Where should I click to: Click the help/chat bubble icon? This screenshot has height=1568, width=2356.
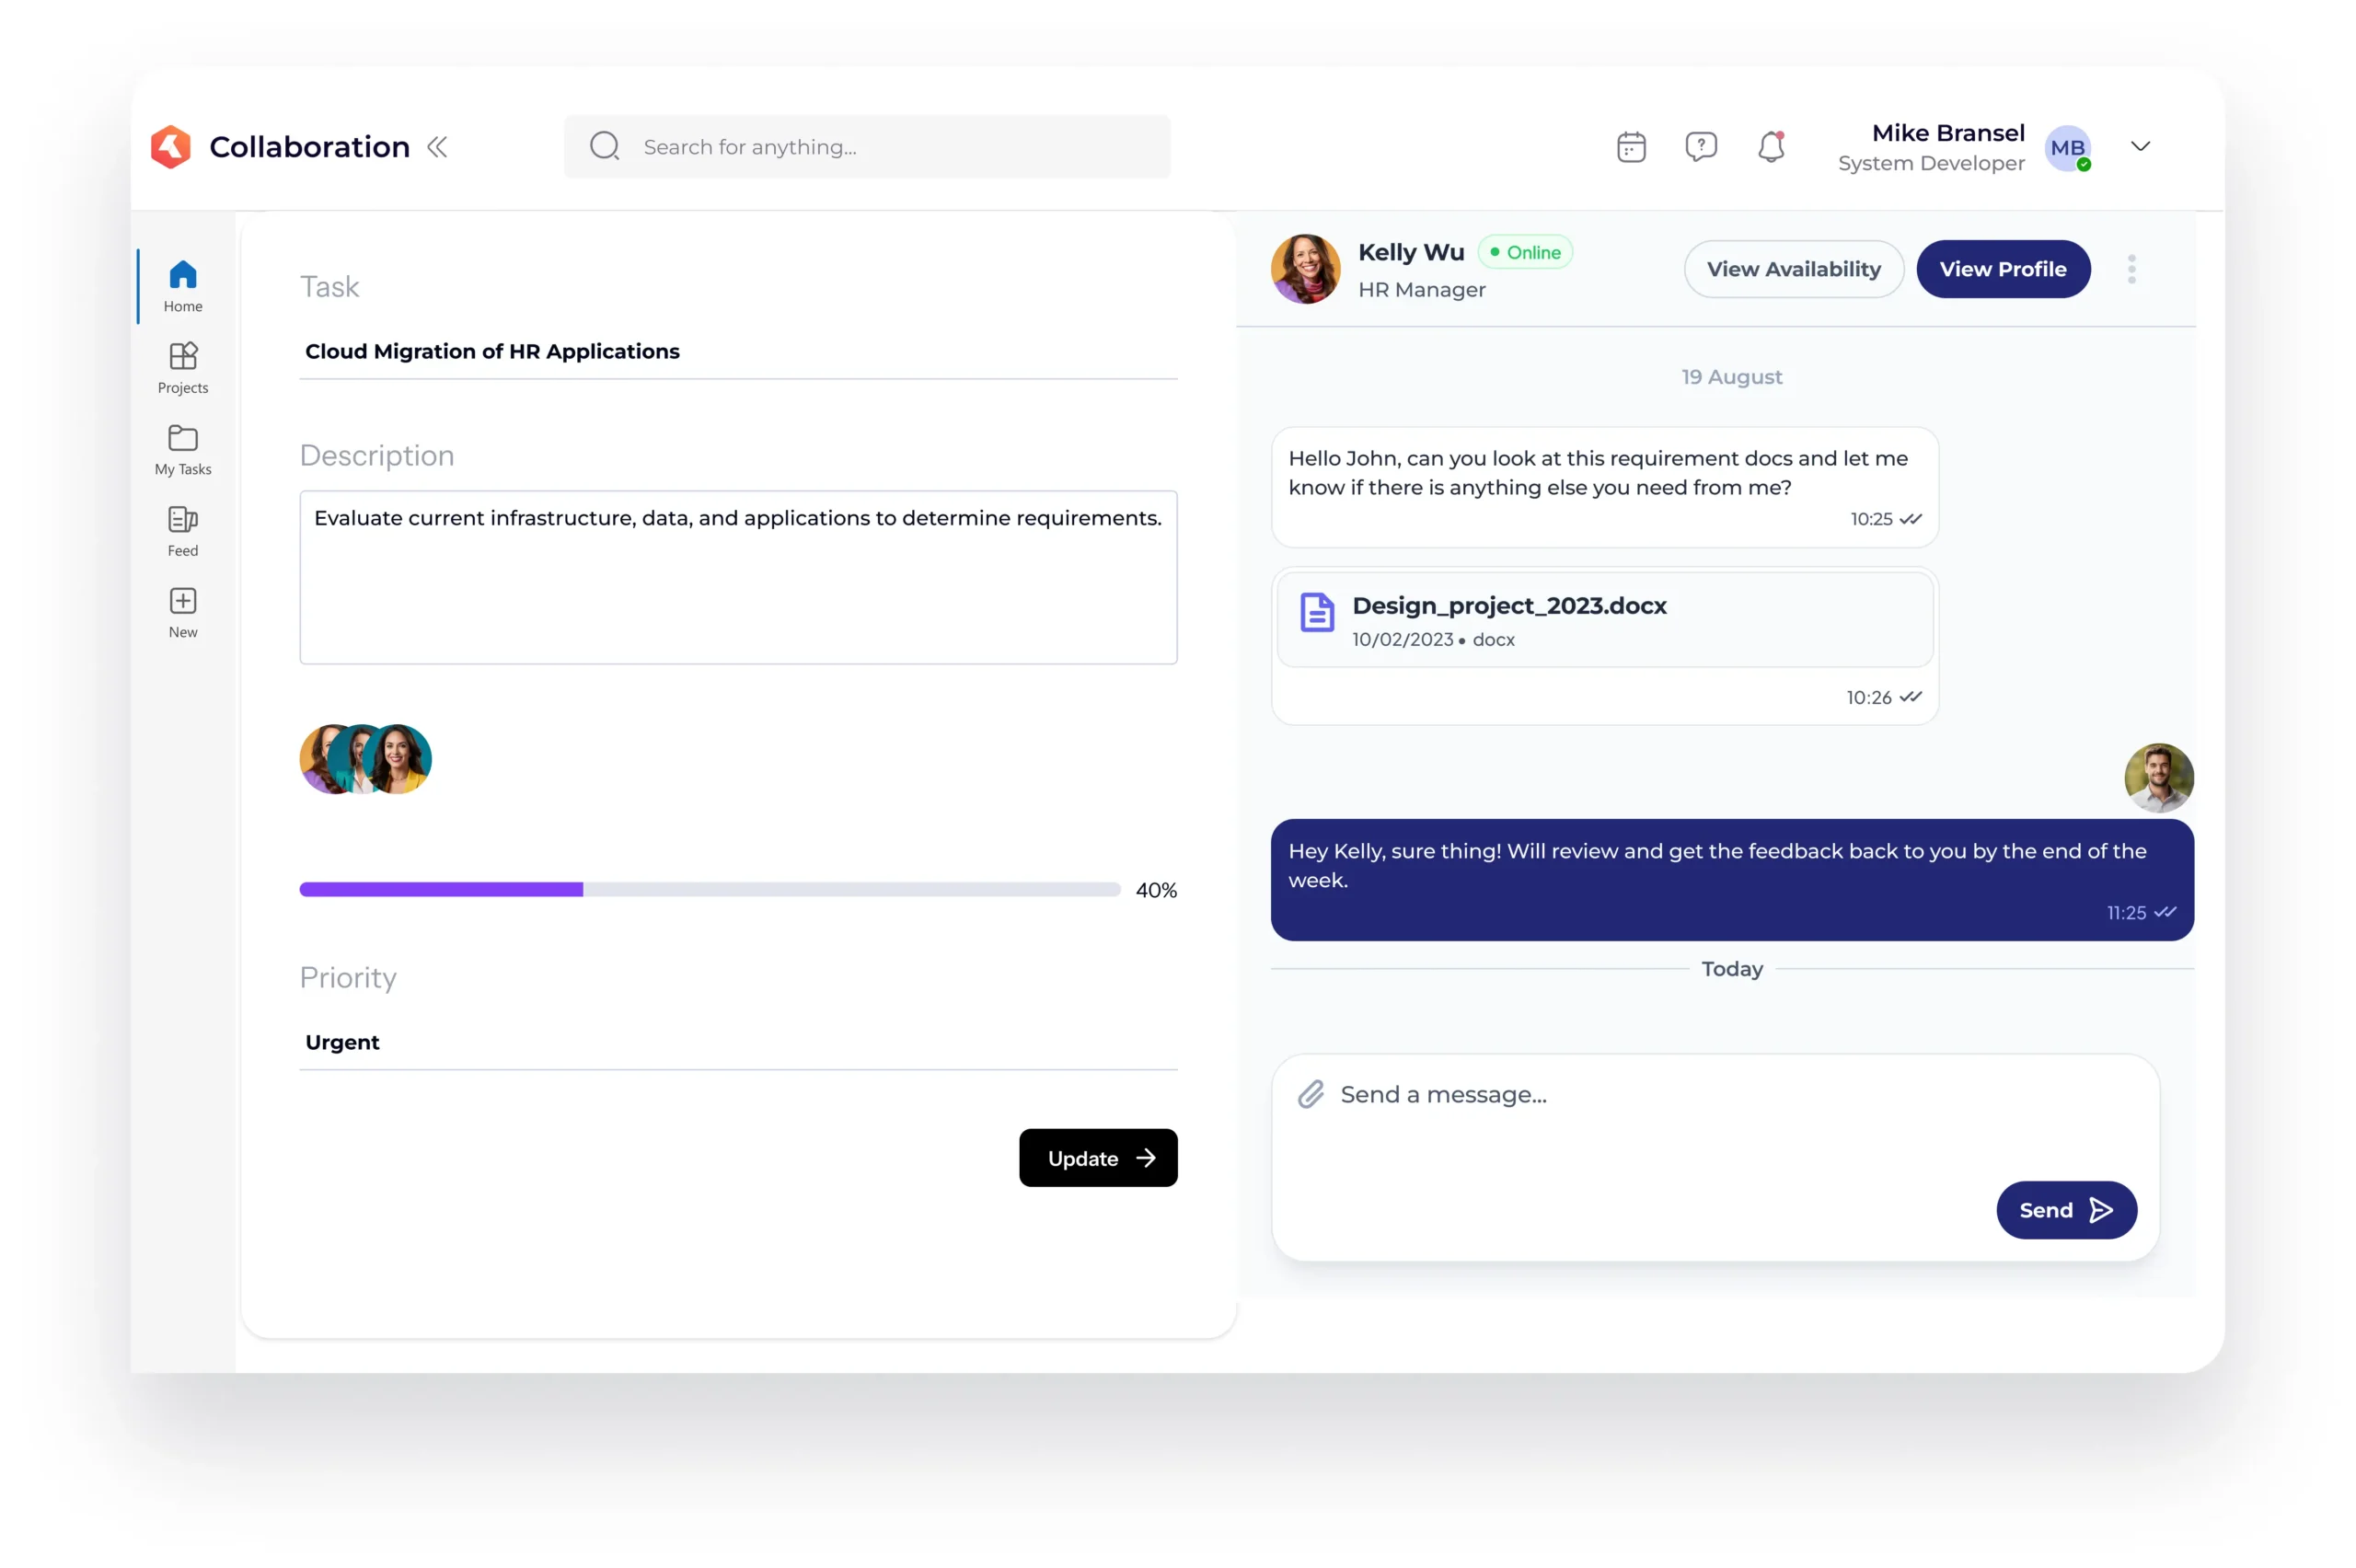pos(1702,145)
